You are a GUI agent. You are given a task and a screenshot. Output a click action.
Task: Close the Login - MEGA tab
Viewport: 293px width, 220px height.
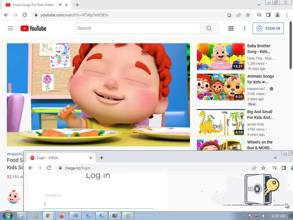pos(91,158)
